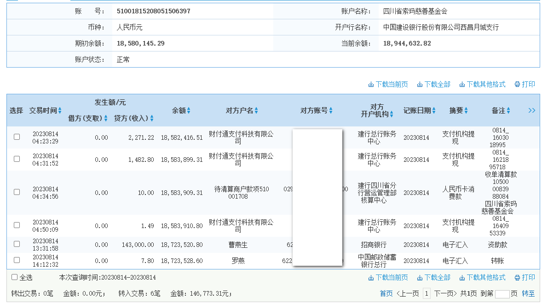The image size is (542, 303).
Task: Select the 1,482.80 credit amount cell
Action: click(141, 160)
